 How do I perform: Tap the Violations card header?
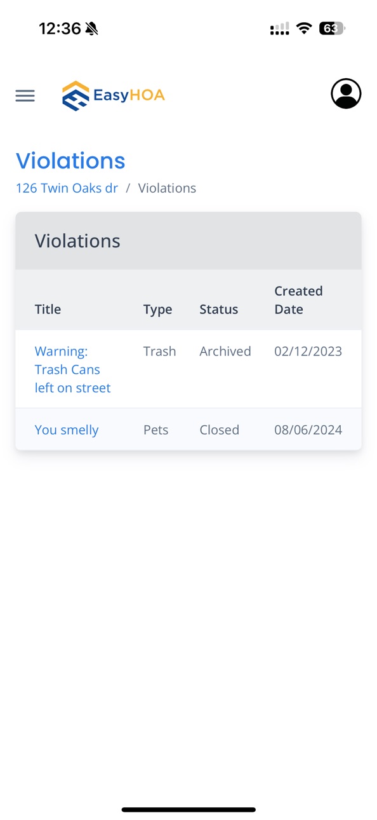click(x=189, y=241)
